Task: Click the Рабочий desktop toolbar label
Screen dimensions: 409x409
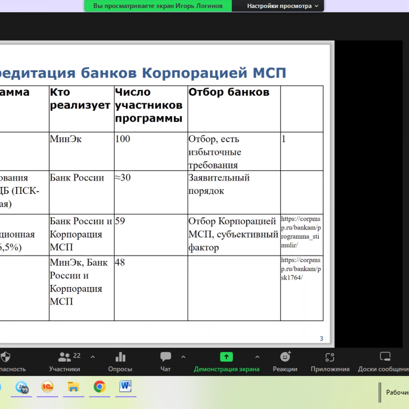Action: point(397,392)
